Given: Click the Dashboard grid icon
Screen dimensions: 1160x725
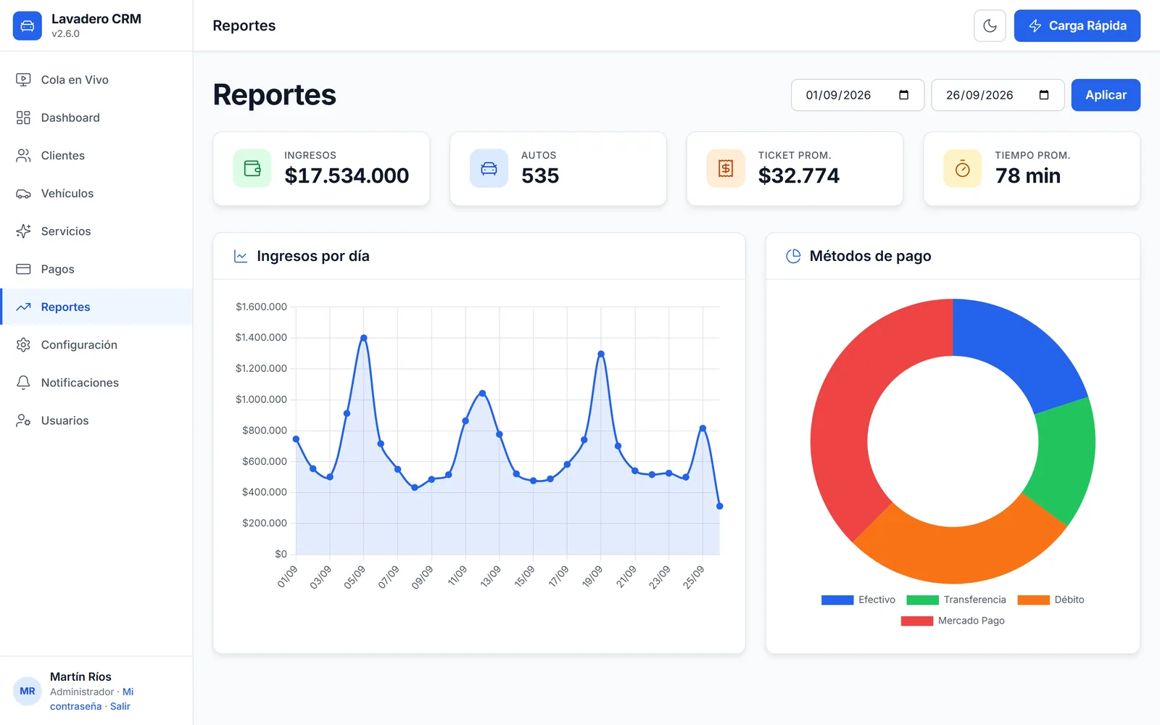Looking at the screenshot, I should coord(23,117).
